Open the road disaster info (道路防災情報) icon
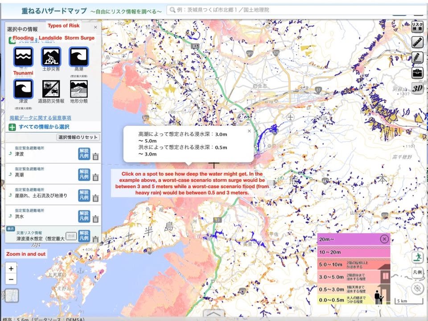 [x=51, y=89]
